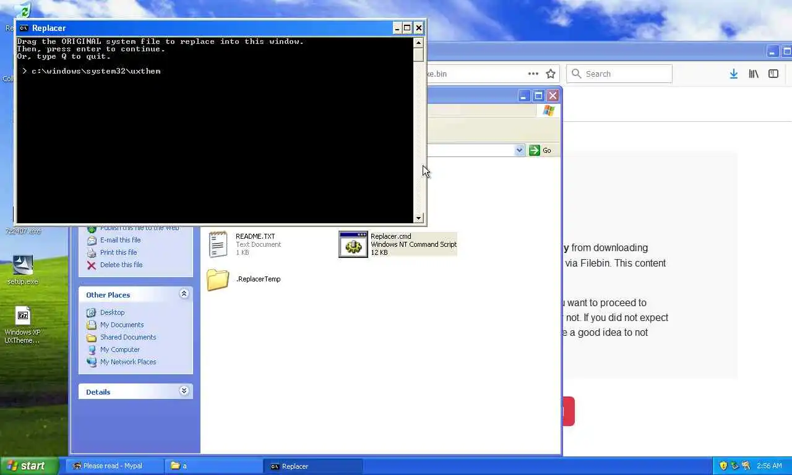Switch to folder 'a' taskbar item

point(214,466)
